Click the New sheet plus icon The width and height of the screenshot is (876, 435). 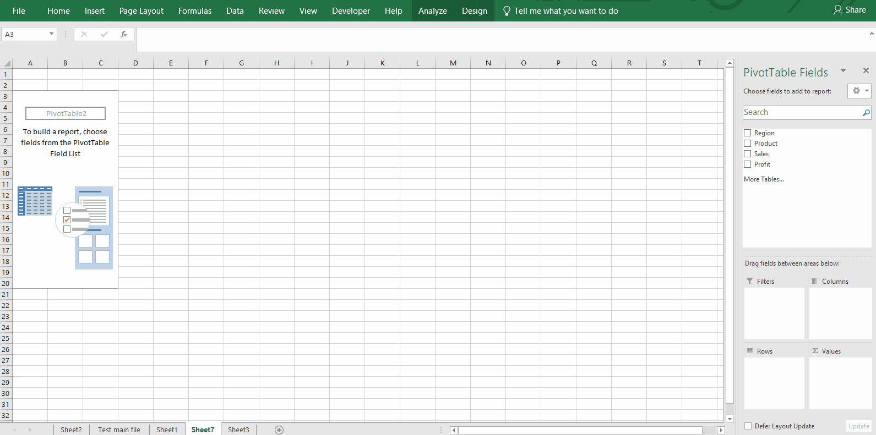(279, 430)
